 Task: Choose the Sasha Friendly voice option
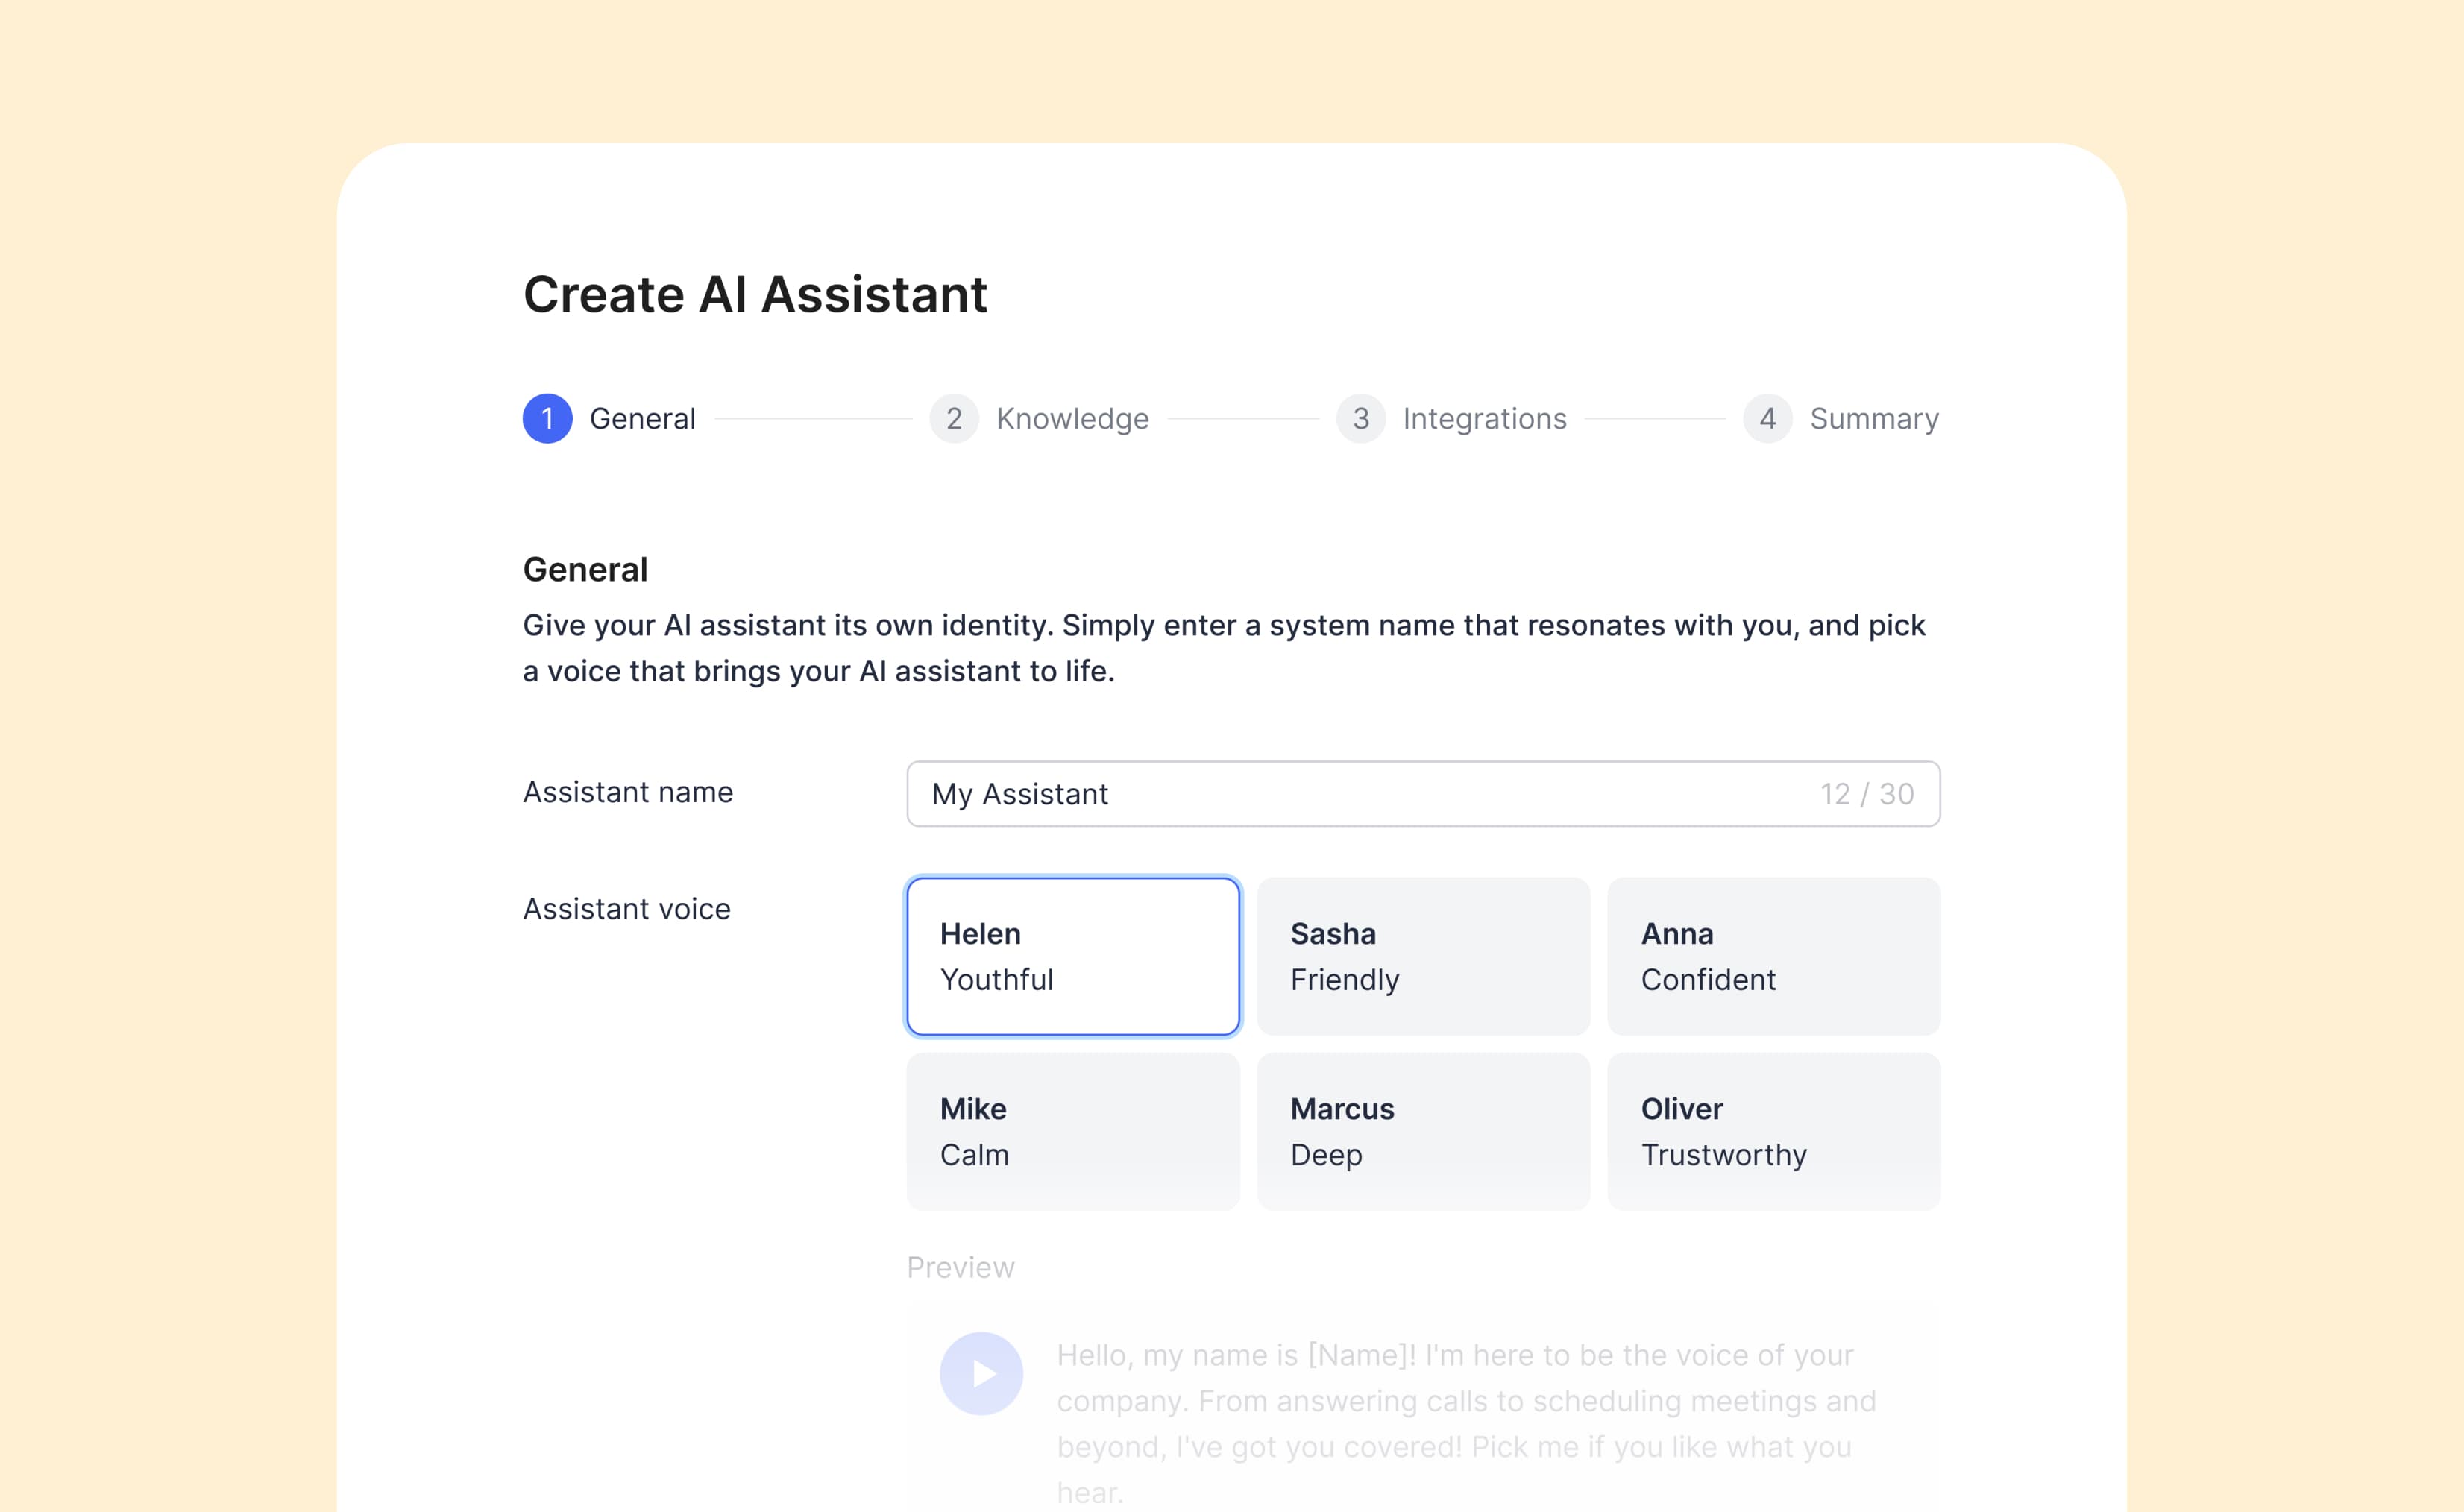coord(1422,956)
